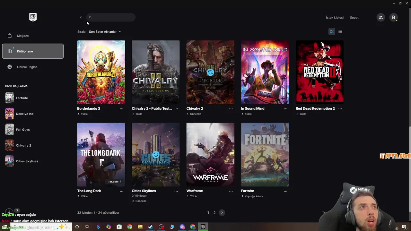
Task: Open options for Fortnite
Action: pyautogui.click(x=285, y=191)
